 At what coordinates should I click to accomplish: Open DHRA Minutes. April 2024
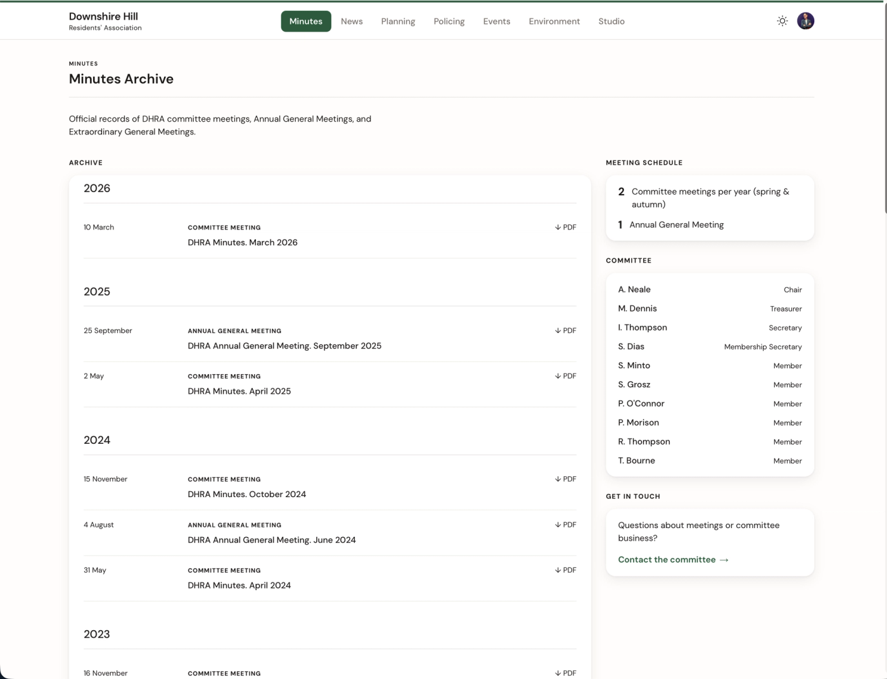[239, 585]
